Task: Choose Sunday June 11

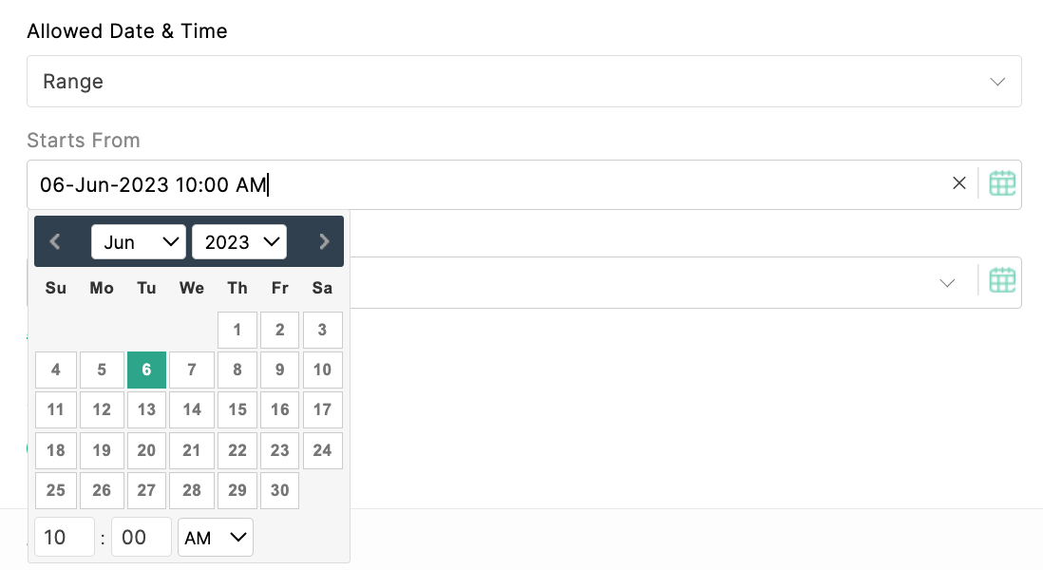Action: (56, 409)
